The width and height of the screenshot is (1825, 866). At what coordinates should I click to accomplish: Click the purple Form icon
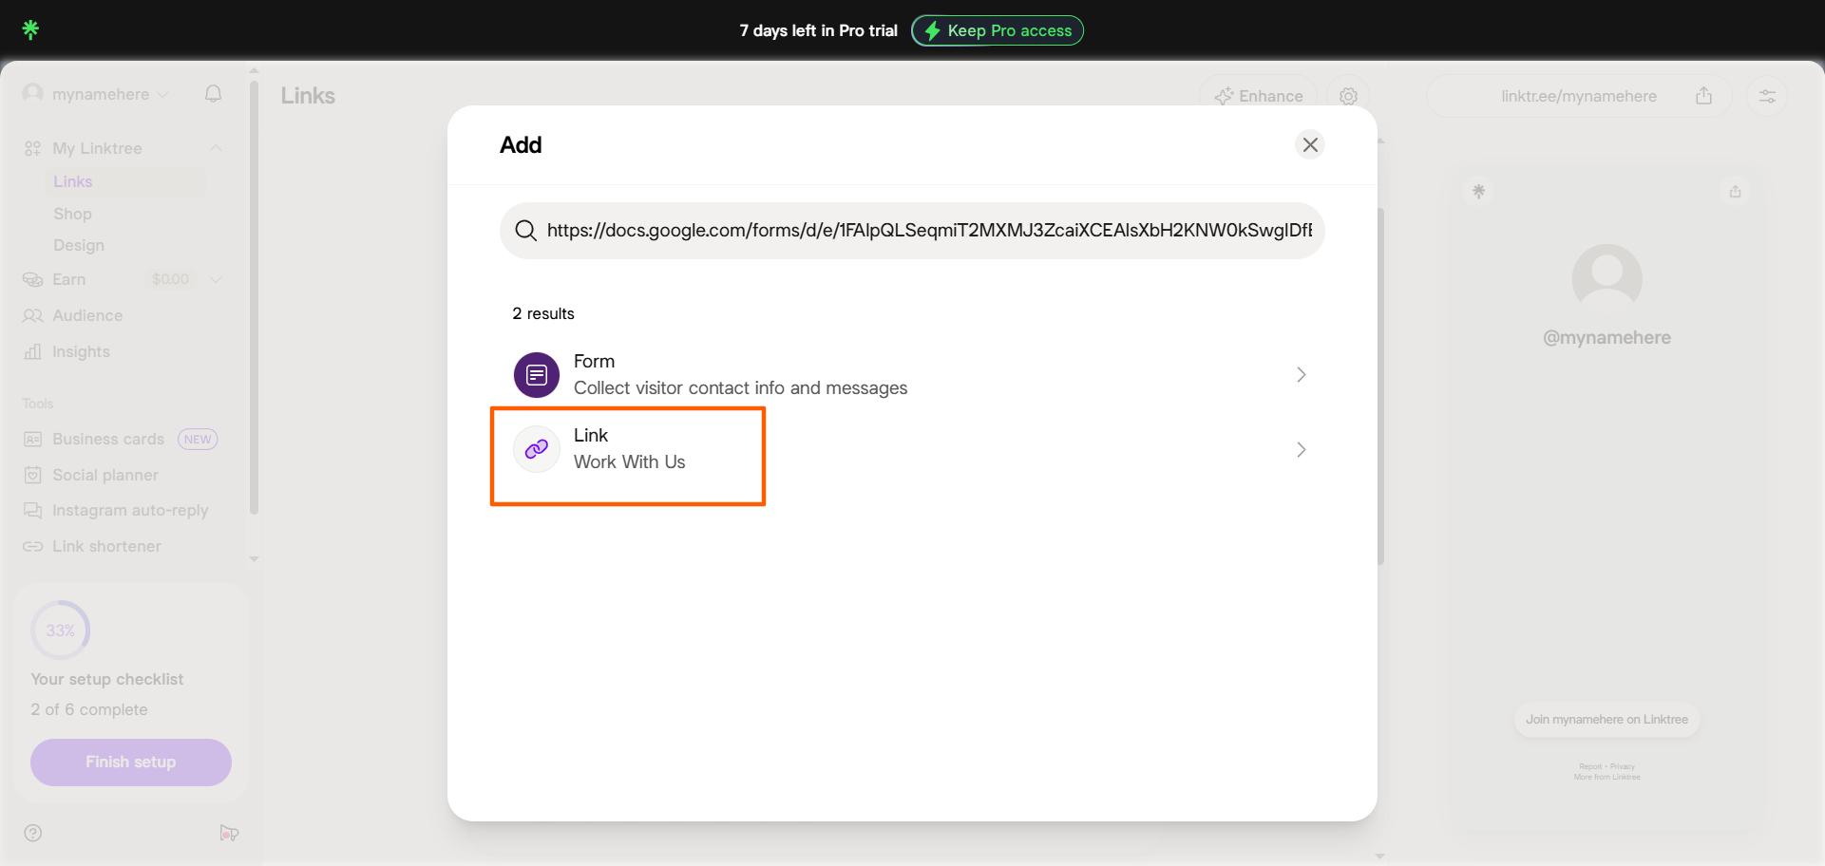tap(537, 375)
